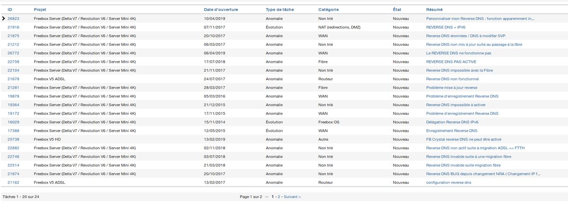This screenshot has width=568, height=204.
Task: Open task ID 21916
Action: (x=13, y=27)
